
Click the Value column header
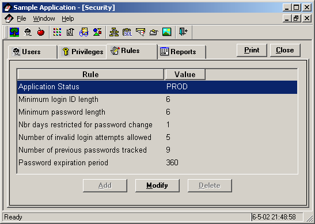tap(185, 74)
